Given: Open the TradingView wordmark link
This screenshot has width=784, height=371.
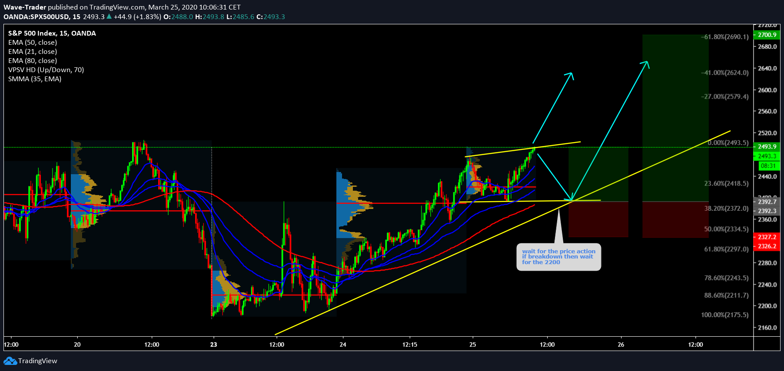Looking at the screenshot, I should [x=38, y=361].
